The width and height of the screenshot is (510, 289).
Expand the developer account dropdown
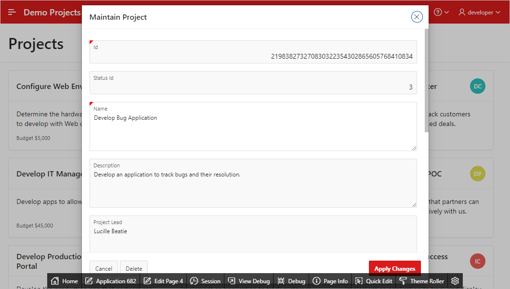479,12
